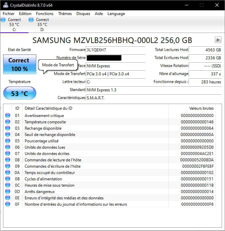Click raw value 000000000000F6
Screen dimensions: 225x231
pyautogui.click(x=197, y=204)
